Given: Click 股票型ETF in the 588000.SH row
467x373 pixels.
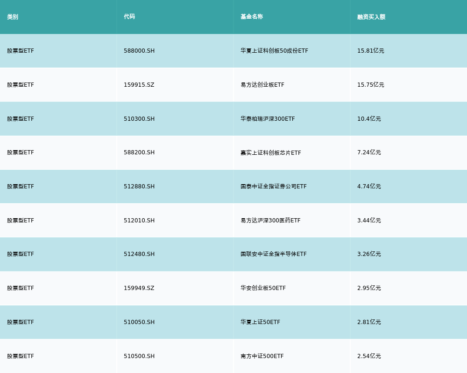Looking at the screenshot, I should click(x=21, y=51).
